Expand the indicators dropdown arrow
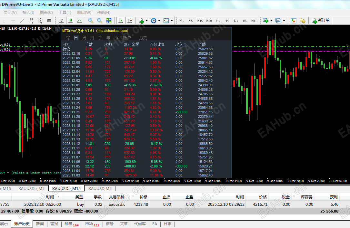Image resolution: width=350 pixels, height=228 pixels. pos(147,21)
